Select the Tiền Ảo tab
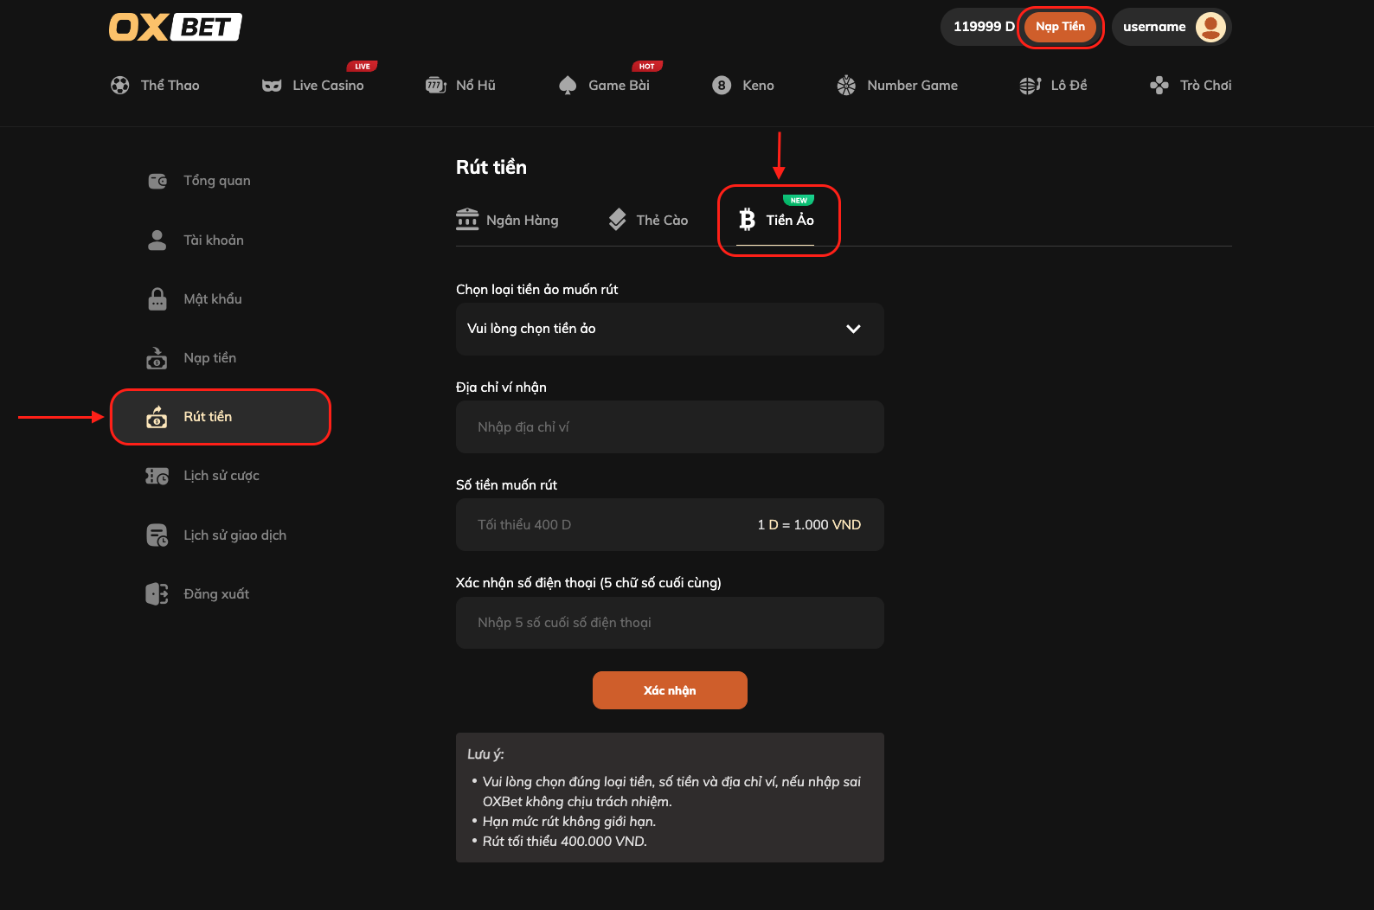This screenshot has width=1374, height=910. click(x=776, y=220)
